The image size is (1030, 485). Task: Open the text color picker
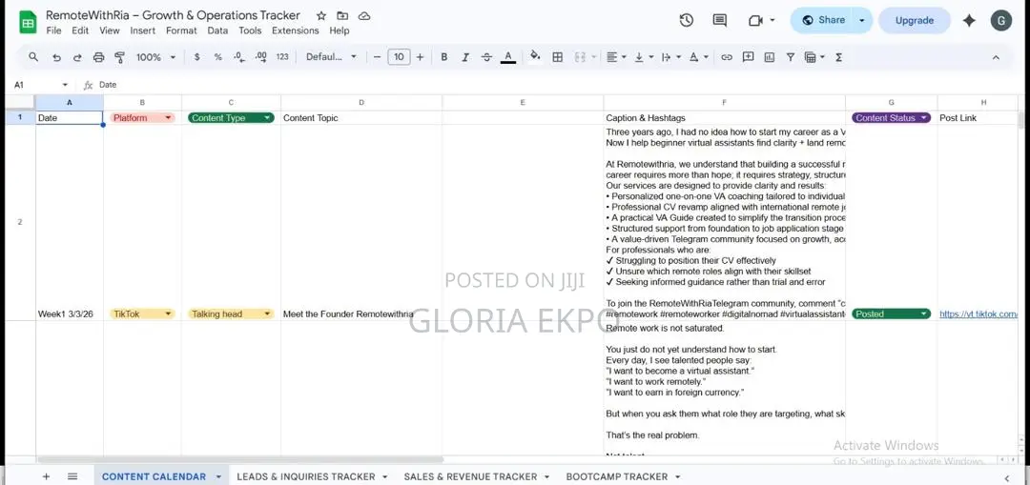tap(507, 57)
